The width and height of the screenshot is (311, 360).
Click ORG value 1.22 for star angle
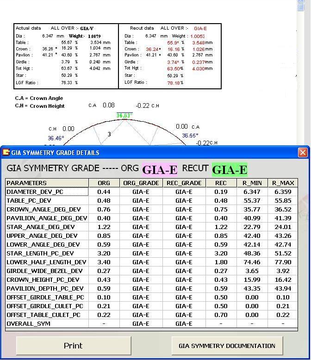(x=104, y=227)
